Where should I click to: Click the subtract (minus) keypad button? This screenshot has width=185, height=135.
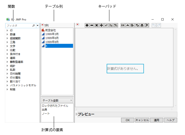click(x=92, y=26)
